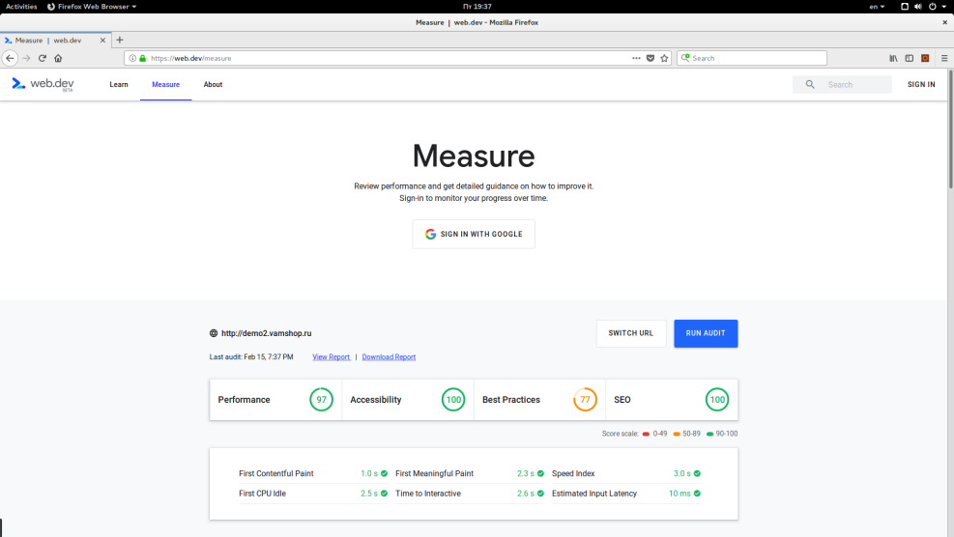Open a new tab with plus button

pyautogui.click(x=120, y=40)
